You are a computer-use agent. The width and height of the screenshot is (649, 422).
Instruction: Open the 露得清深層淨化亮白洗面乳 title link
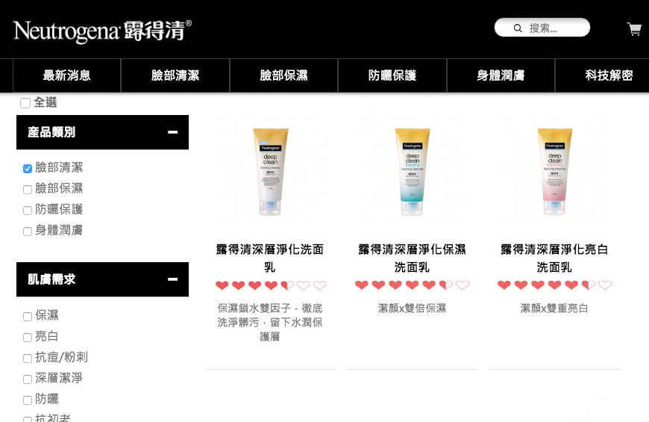pos(554,258)
